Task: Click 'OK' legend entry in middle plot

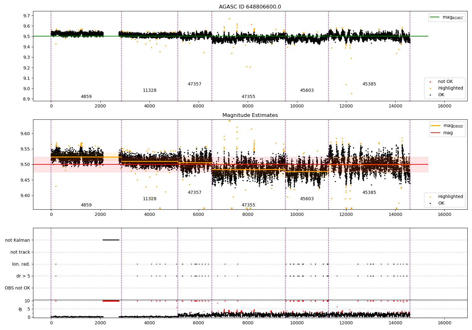Action: [441, 203]
